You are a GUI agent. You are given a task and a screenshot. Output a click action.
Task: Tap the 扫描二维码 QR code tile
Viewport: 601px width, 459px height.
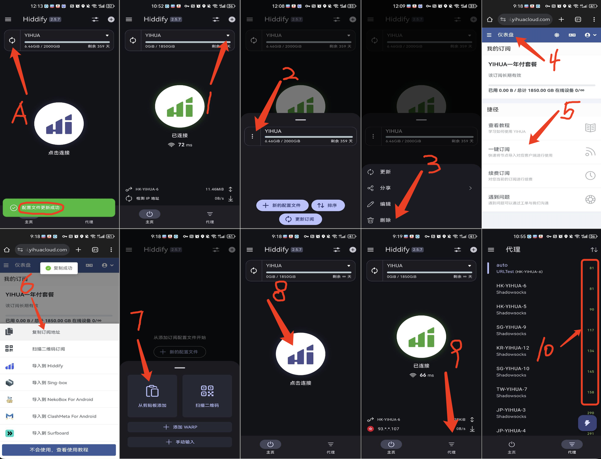pyautogui.click(x=207, y=396)
